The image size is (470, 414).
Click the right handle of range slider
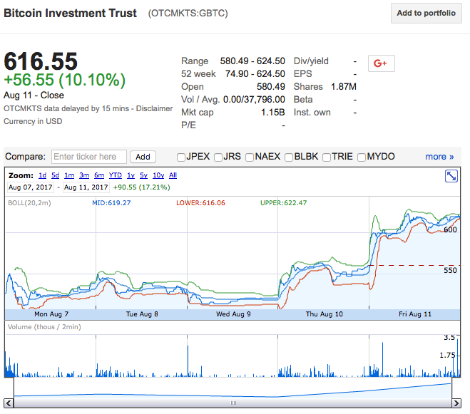click(452, 388)
